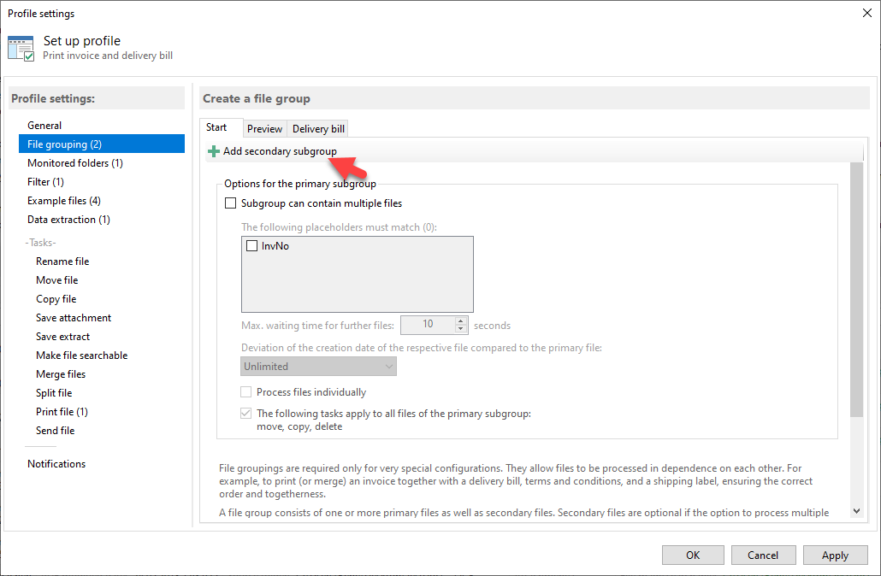Image resolution: width=881 pixels, height=576 pixels.
Task: Click the Apply button
Action: coord(834,555)
